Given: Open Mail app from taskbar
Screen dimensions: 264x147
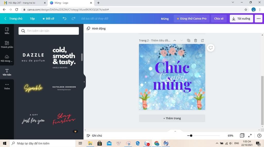Looking at the screenshot, I should click(109, 143).
